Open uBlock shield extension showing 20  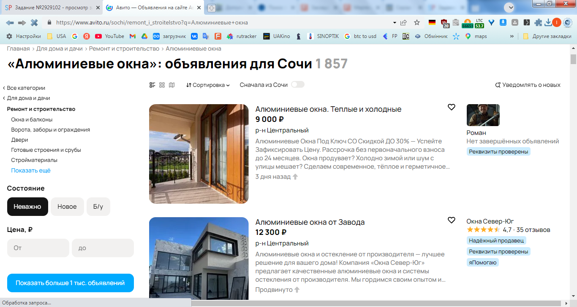click(x=444, y=23)
